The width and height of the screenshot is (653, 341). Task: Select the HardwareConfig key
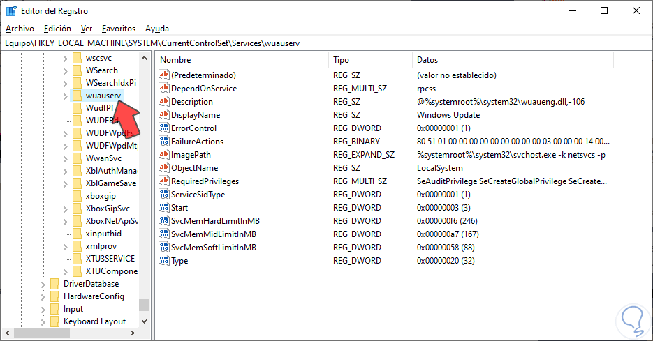(x=94, y=296)
